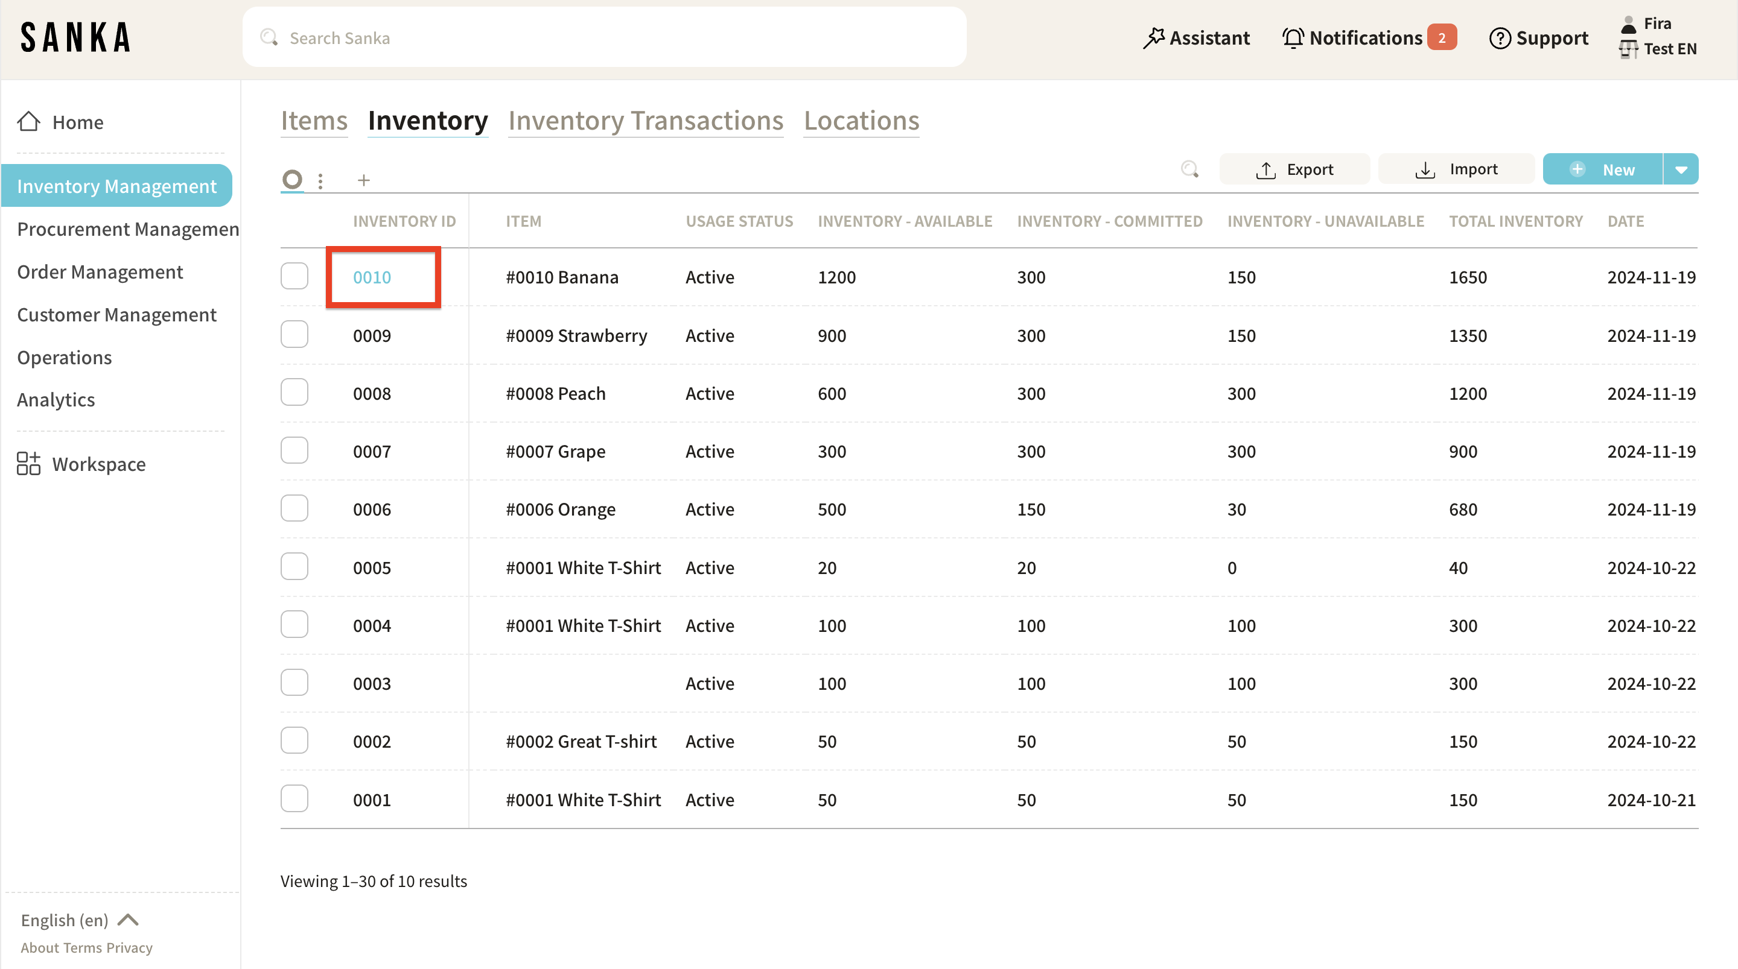Open the Fira Test EN account menu
Screen dimensions: 1738x969
tap(1657, 36)
